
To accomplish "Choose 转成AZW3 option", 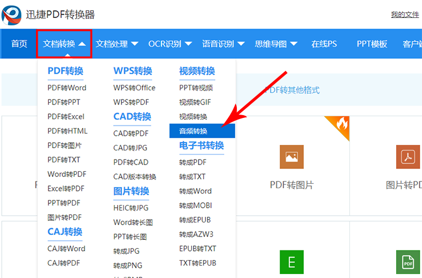I will click(x=196, y=234).
